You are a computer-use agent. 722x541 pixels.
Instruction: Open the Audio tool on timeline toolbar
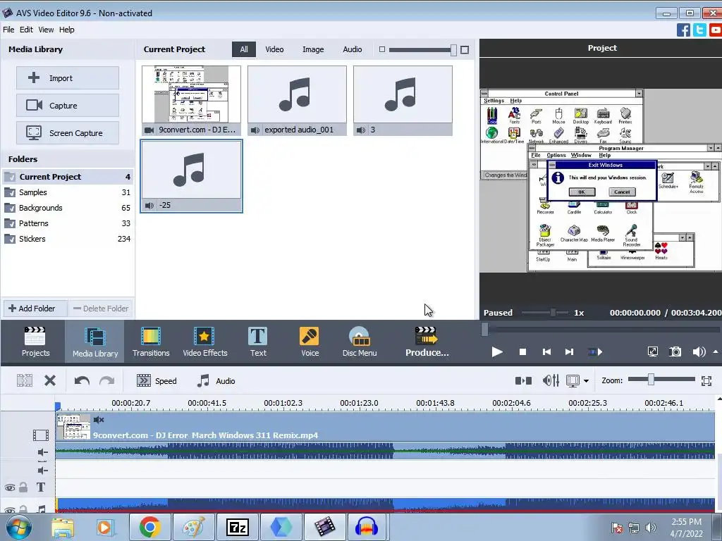pos(216,381)
